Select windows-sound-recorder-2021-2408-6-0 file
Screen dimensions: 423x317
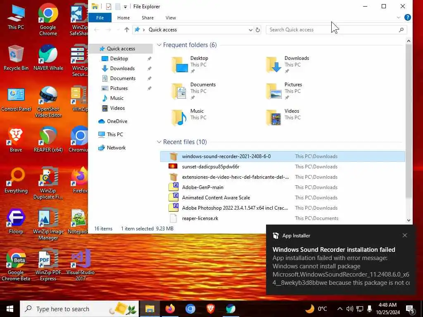coord(283,156)
